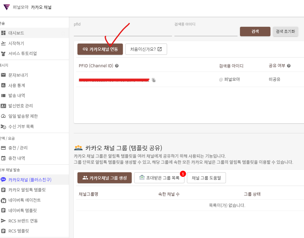Focus the 검색용 아이디 input field
The width and height of the screenshot is (304, 238).
pos(206,32)
